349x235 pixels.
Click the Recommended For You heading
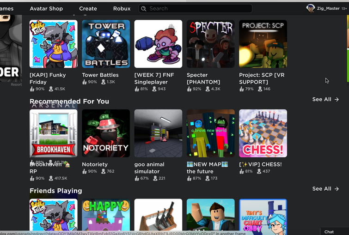(x=69, y=102)
